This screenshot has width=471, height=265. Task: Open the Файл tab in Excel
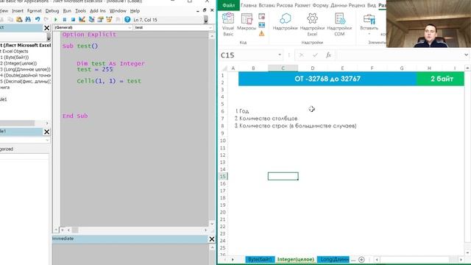coord(228,5)
